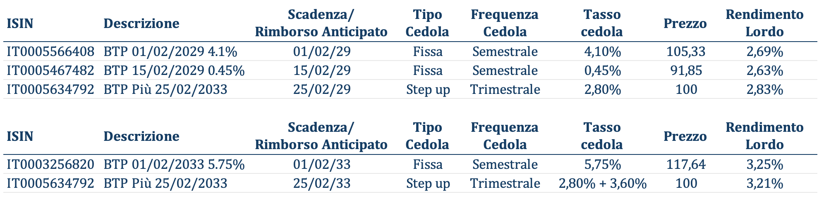Select the 0,45% coupon rate cell
Screen dimensions: 824x201
pos(602,71)
